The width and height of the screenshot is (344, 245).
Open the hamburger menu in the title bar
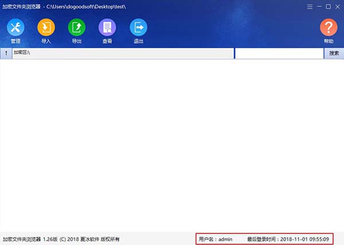[x=310, y=7]
